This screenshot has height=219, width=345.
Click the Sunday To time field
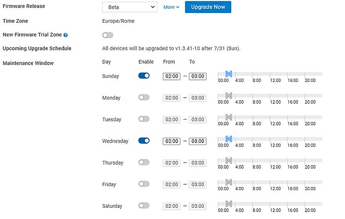(198, 76)
